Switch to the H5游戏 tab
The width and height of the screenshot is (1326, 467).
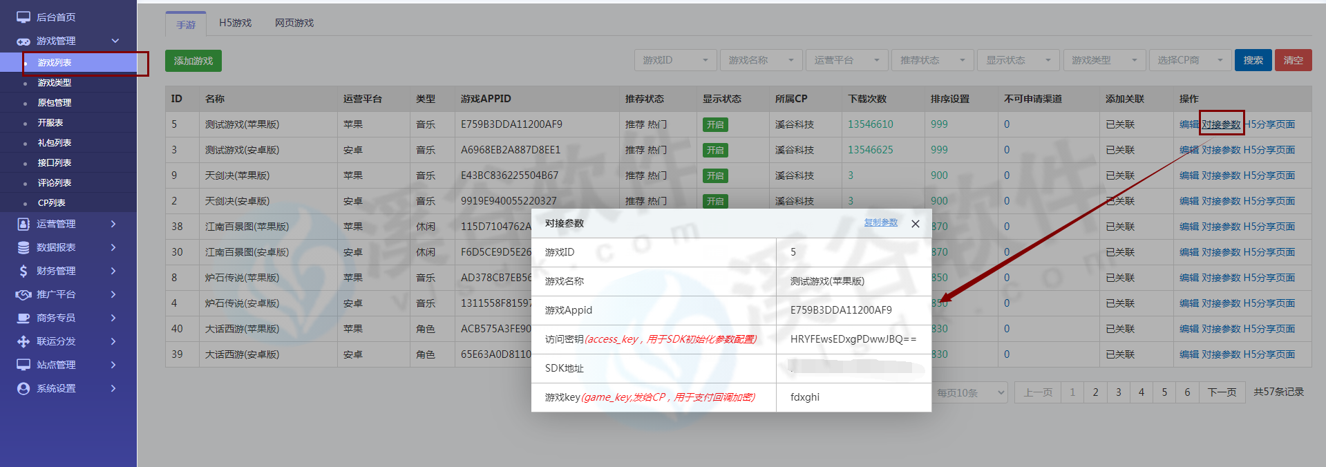click(235, 23)
